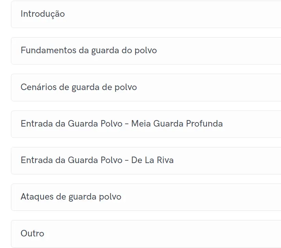
Task: Click the Meia Guarda Profunda chapter title
Action: pos(122,123)
